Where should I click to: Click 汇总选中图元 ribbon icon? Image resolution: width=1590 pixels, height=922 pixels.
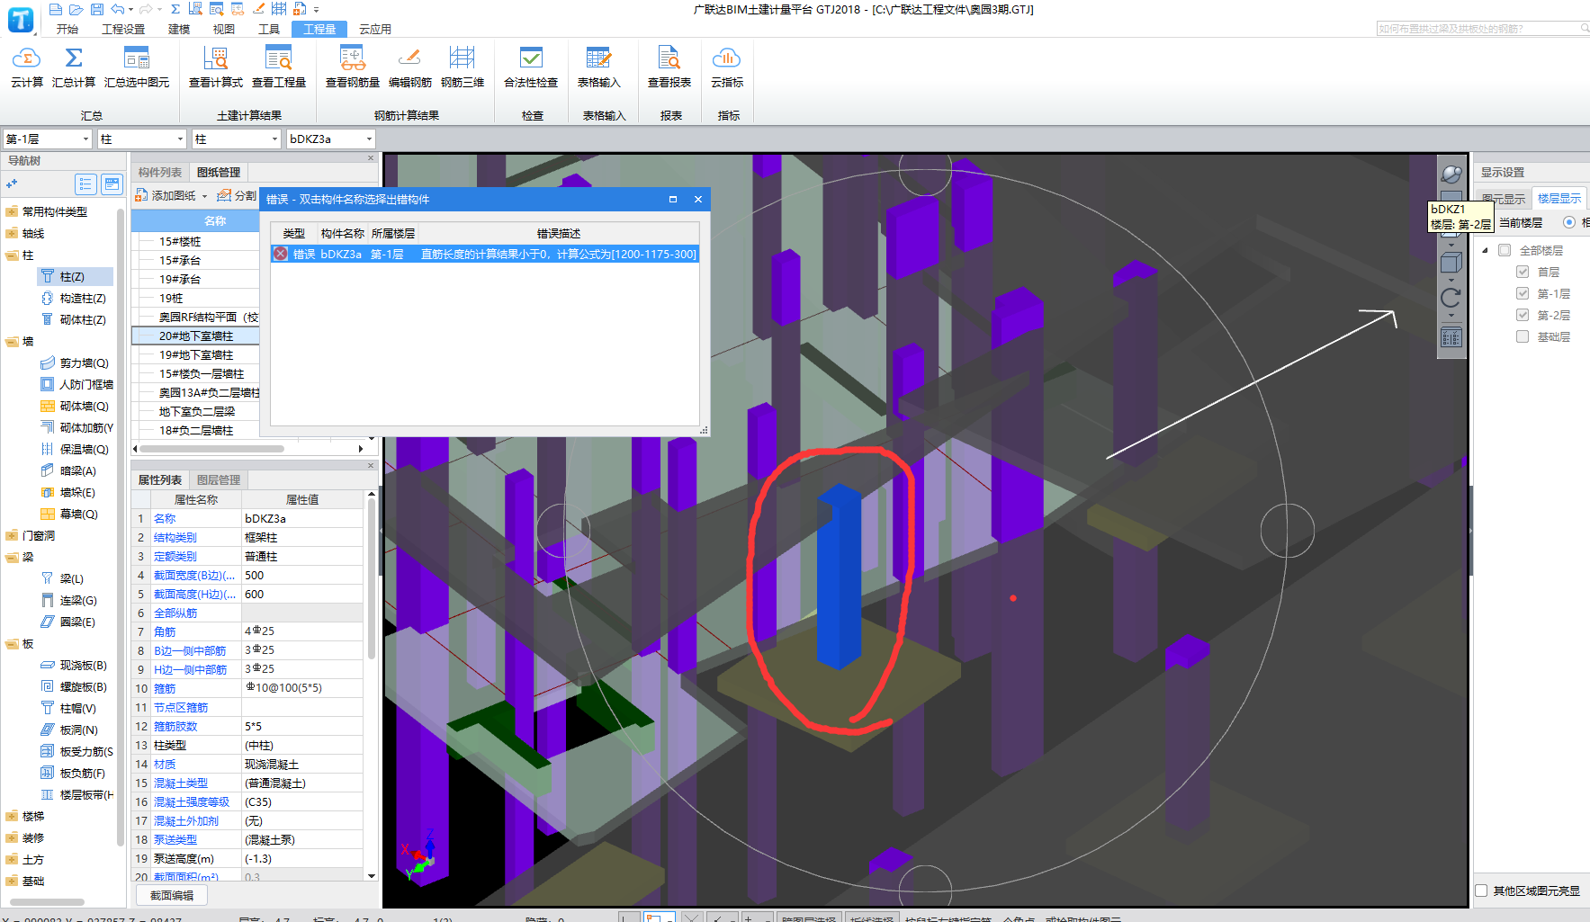[136, 59]
